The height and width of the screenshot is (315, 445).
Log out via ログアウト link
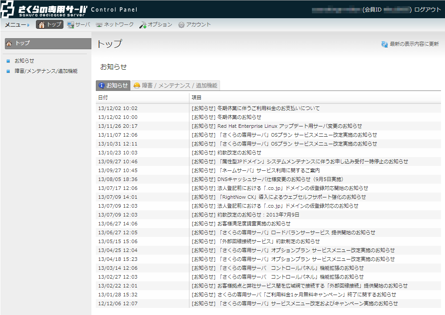point(427,9)
